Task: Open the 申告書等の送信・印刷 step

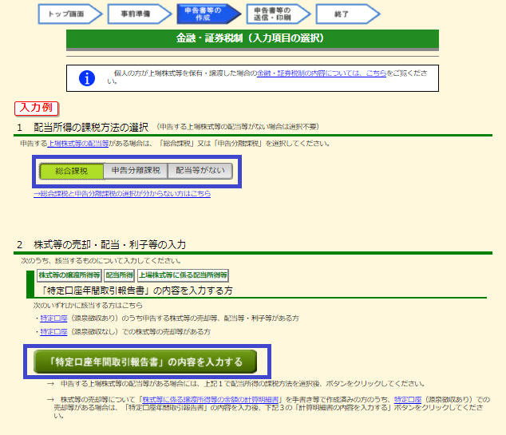Action: [x=276, y=14]
